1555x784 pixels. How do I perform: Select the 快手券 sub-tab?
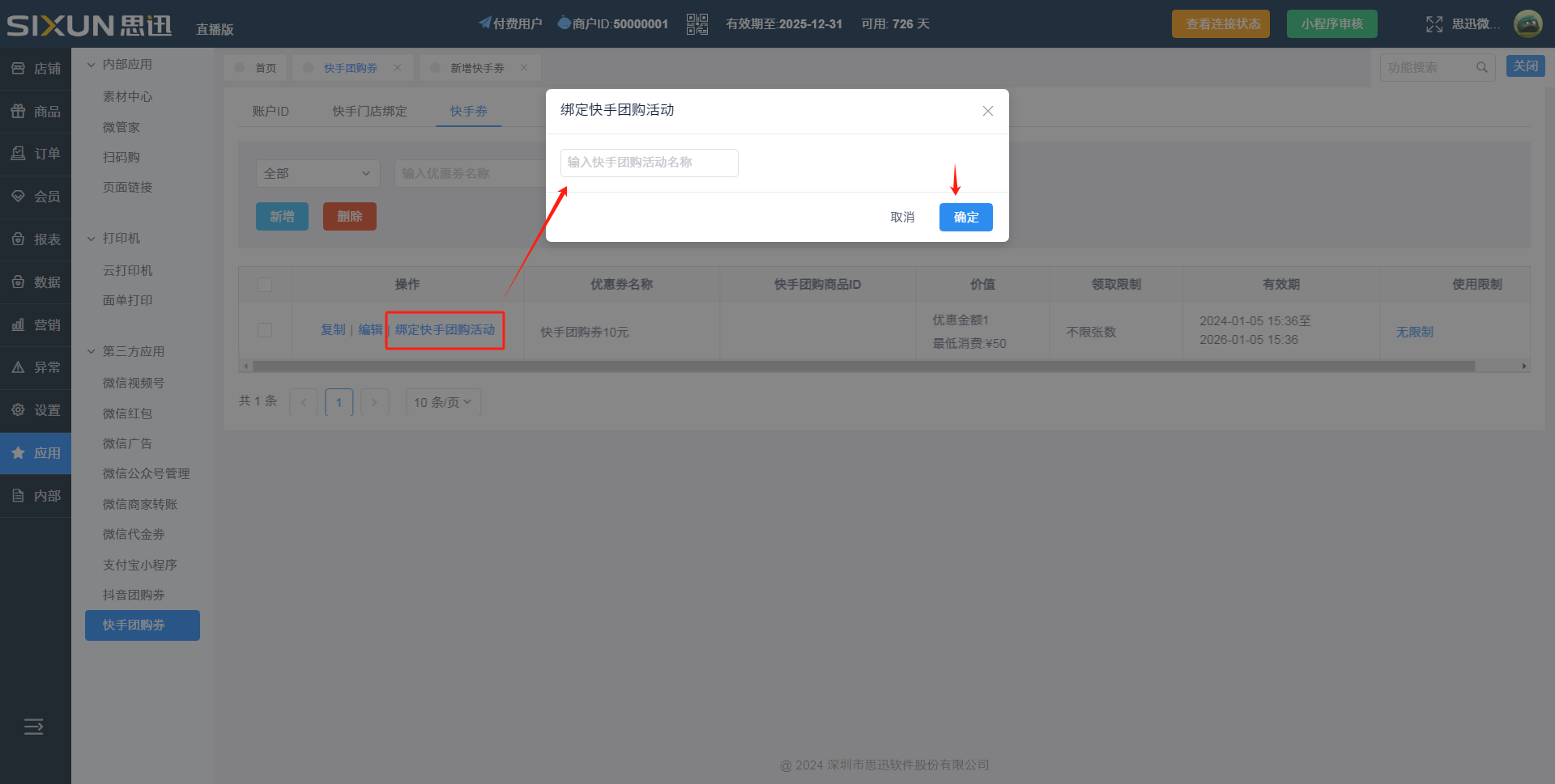[469, 111]
